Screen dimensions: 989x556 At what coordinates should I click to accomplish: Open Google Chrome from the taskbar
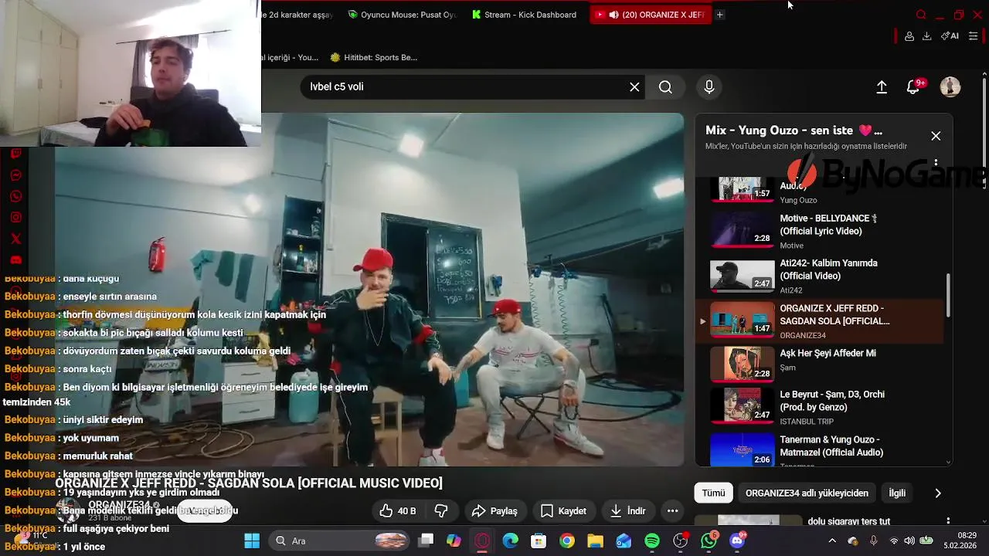pyautogui.click(x=567, y=541)
